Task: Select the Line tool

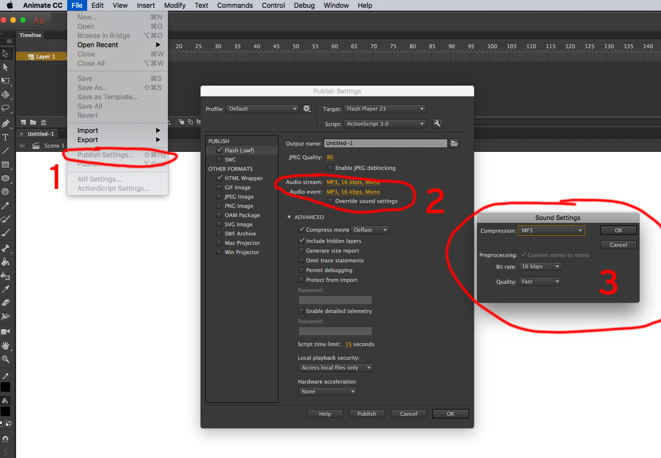Action: pos(5,151)
